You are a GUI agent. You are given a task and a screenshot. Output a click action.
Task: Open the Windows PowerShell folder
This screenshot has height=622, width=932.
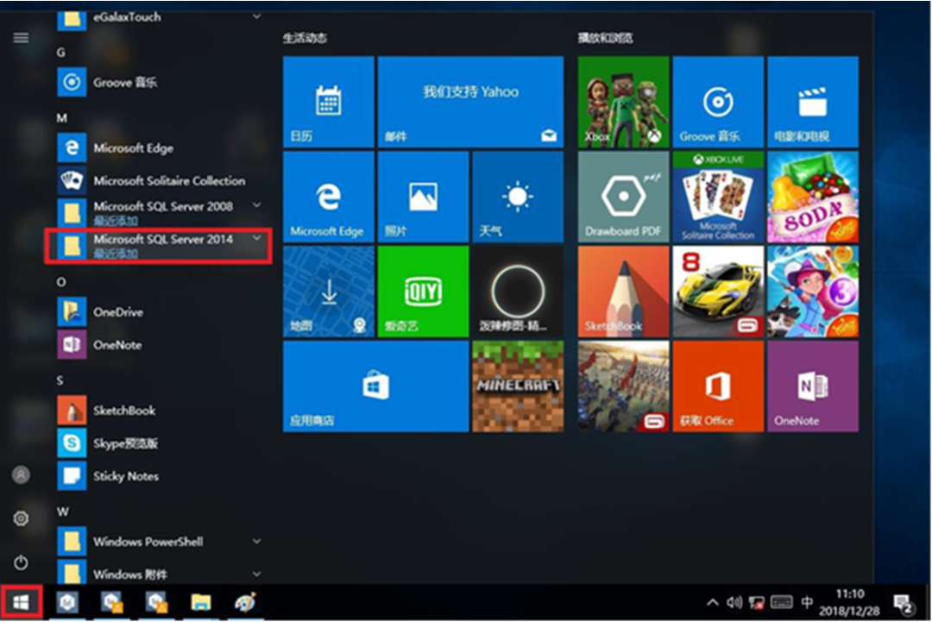click(161, 541)
